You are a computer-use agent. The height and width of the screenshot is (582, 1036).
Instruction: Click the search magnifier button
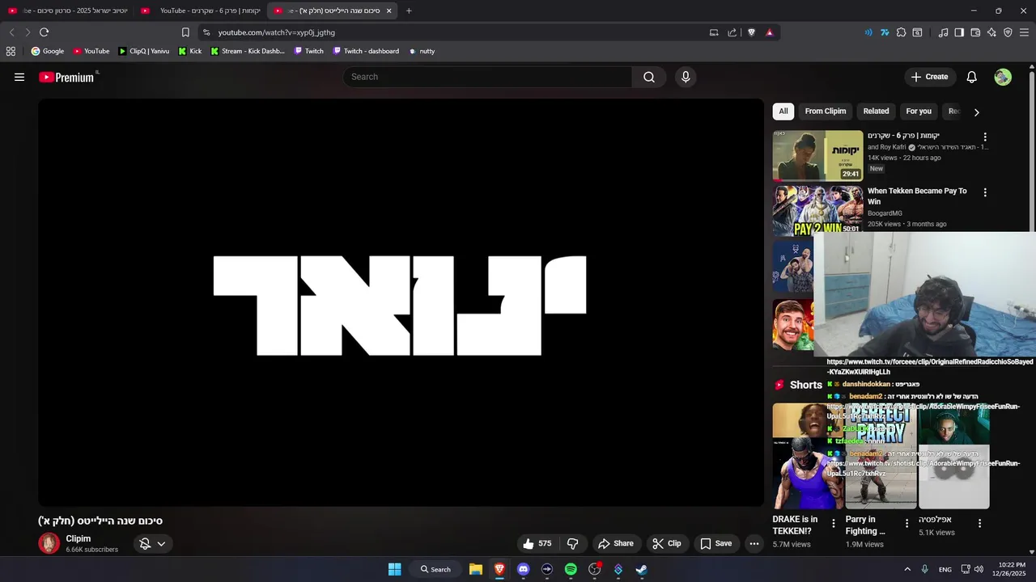point(649,77)
